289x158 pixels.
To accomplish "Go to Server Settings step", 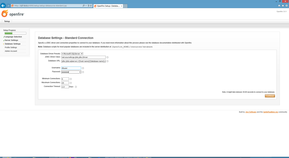I will [11, 40].
